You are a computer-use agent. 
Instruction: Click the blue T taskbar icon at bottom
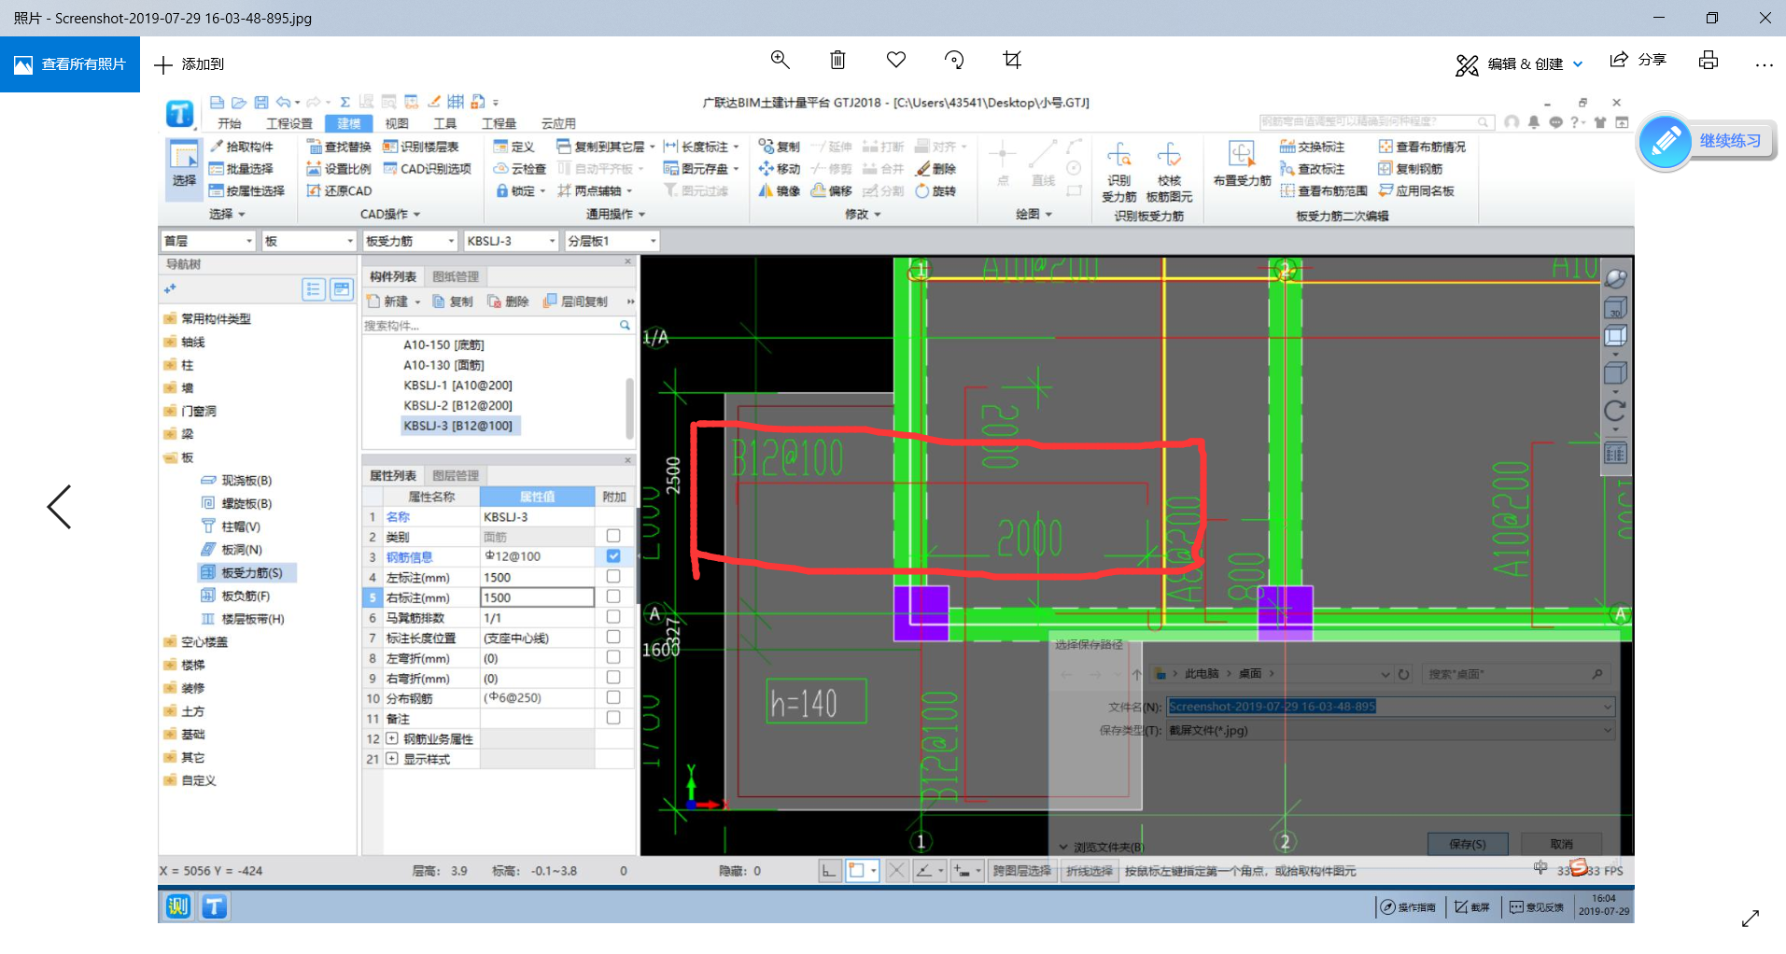tap(215, 905)
